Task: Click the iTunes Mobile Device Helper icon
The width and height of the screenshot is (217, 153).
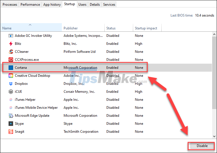Action: point(11,108)
